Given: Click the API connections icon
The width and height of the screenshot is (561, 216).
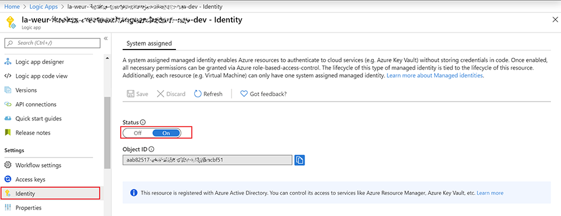Looking at the screenshot, I should coord(8,104).
